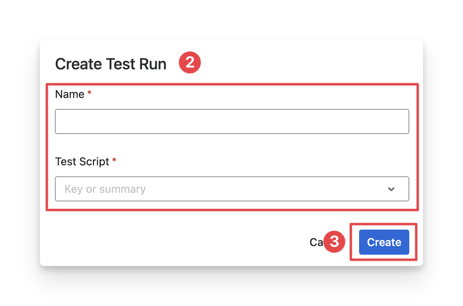Click the Test Script field label
The height and width of the screenshot is (306, 463).
82,161
